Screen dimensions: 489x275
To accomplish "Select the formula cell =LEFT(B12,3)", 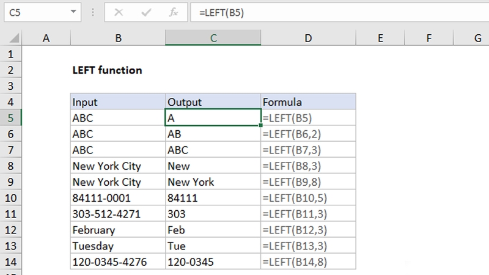I will pos(308,230).
